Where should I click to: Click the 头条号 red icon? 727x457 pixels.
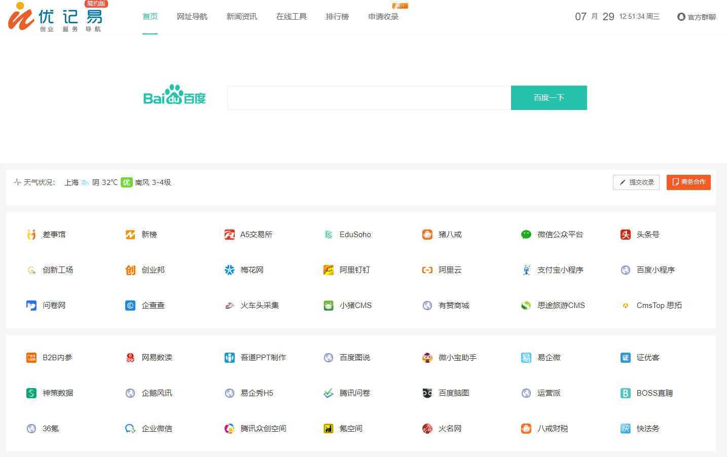pos(626,235)
